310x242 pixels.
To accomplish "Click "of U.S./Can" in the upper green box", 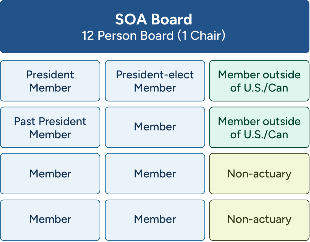I will 259,88.
